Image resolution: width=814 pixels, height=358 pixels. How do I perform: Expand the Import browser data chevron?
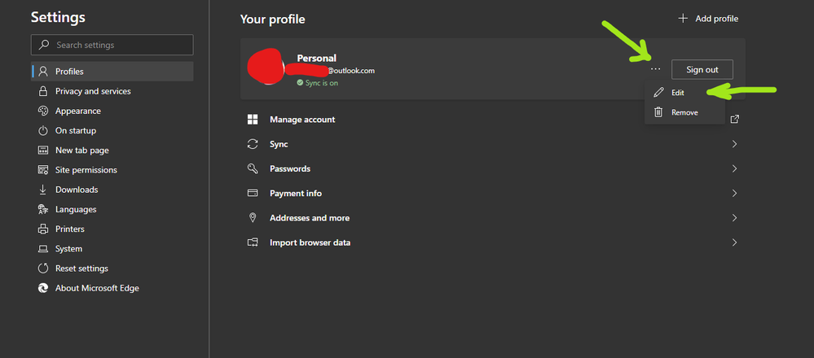tap(735, 242)
